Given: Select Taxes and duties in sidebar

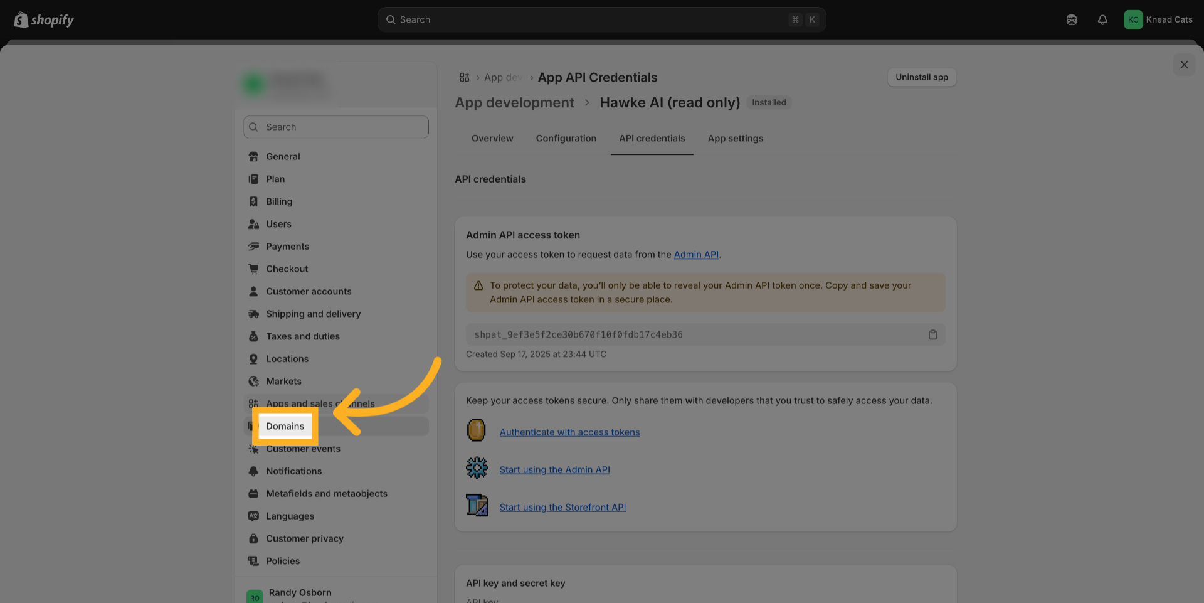Looking at the screenshot, I should [302, 337].
